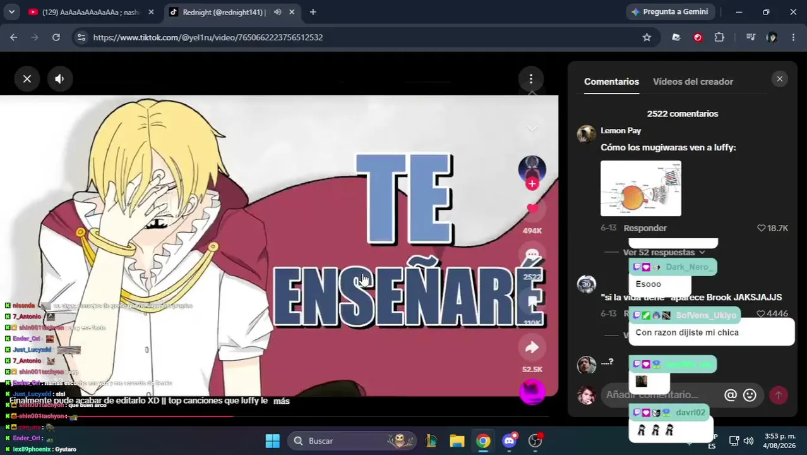Open the avatar beside the Brook comment
The height and width of the screenshot is (455, 807).
[587, 284]
